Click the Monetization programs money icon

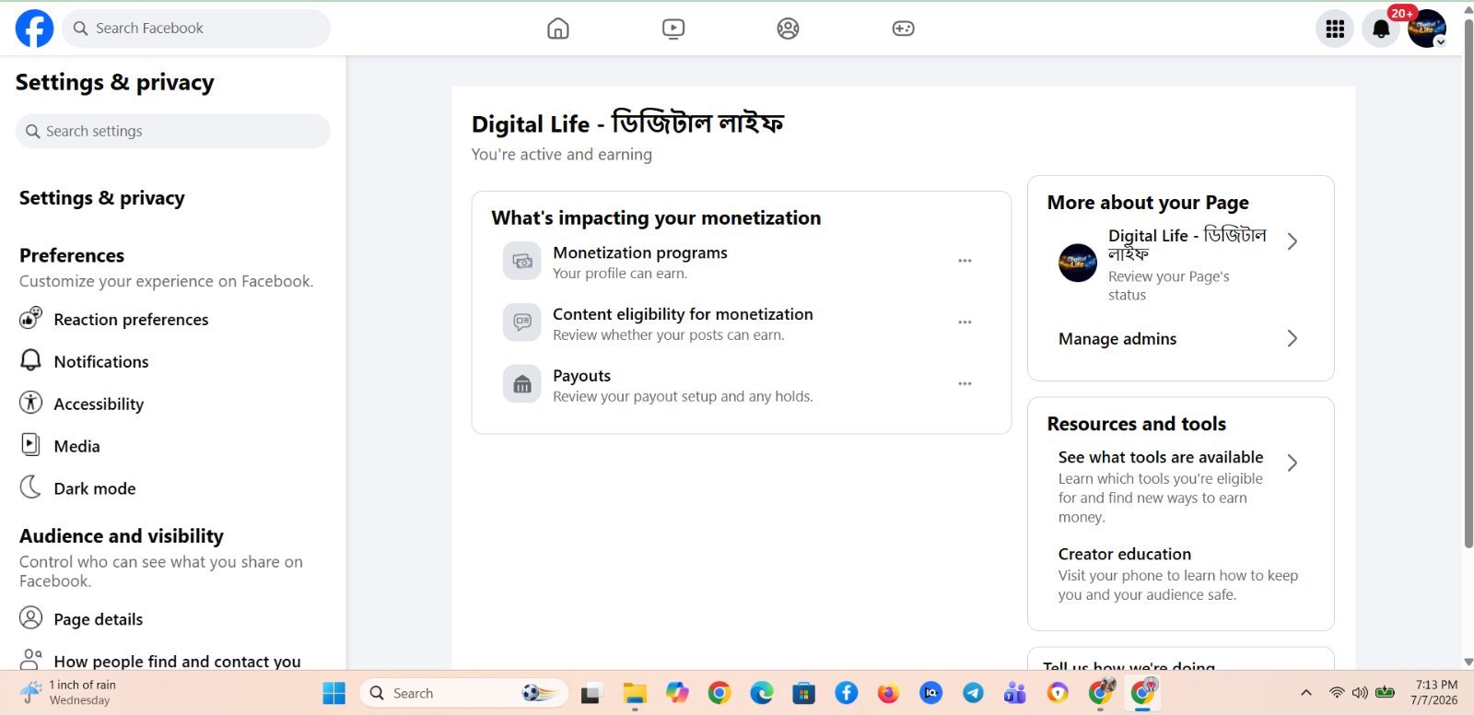[522, 262]
